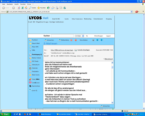The image size is (145, 116).
Task: Mark as spam with red circle icon
Action: click(76, 40)
